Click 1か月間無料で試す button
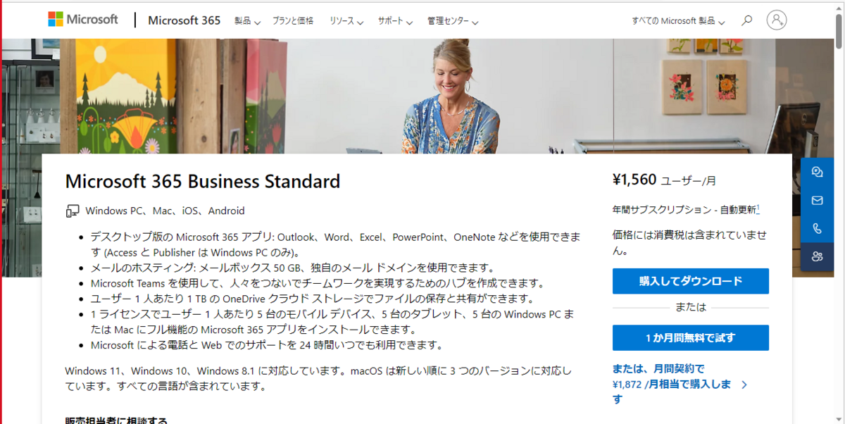The image size is (845, 424). [x=691, y=337]
